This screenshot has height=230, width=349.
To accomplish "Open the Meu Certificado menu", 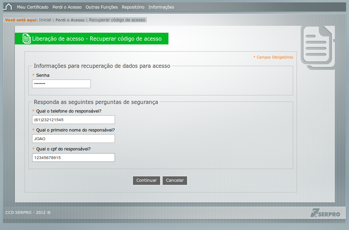I will coord(33,7).
